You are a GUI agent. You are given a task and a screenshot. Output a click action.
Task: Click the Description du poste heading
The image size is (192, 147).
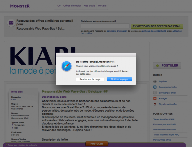(x=54, y=97)
